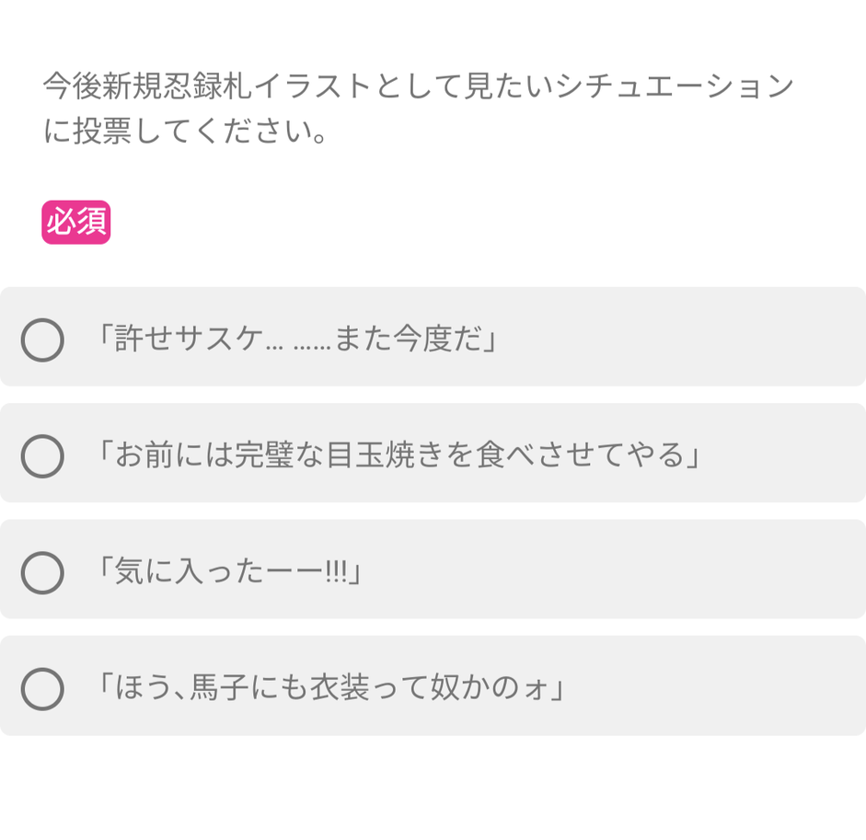Image resolution: width=866 pixels, height=840 pixels.
Task: Mark the 「ほう、馬子にも衣装」 radio circle
Action: click(x=42, y=689)
